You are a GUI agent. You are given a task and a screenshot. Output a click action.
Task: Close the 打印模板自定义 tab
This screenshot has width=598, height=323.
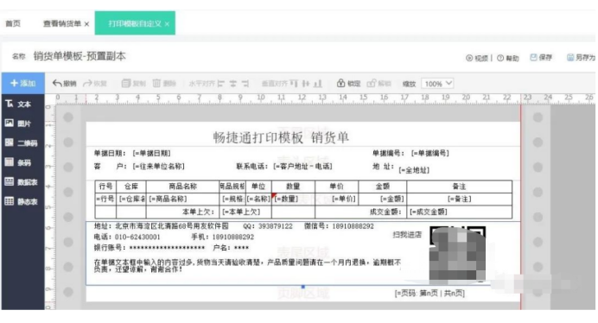coord(167,24)
